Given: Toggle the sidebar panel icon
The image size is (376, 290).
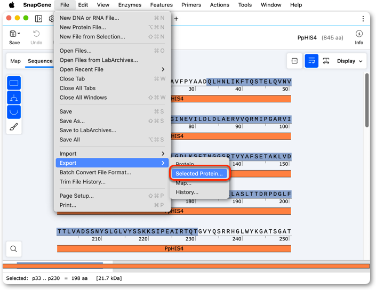Looking at the screenshot, I should pyautogui.click(x=38, y=19).
